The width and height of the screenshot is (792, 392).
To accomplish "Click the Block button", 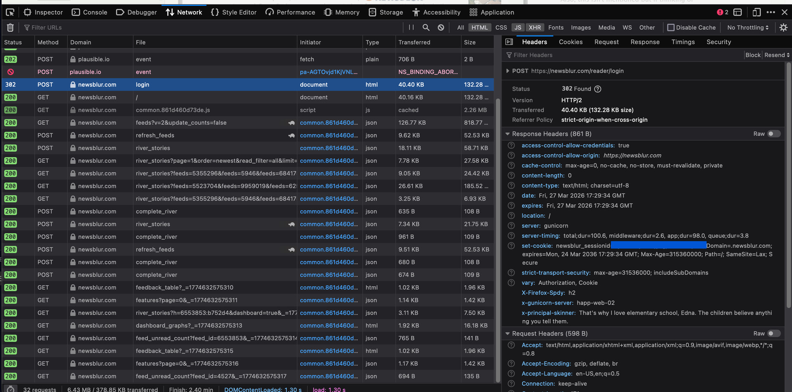I will click(x=752, y=55).
